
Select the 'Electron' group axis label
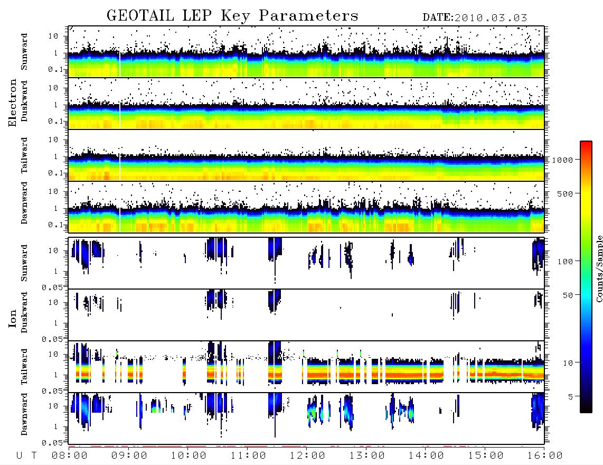[12, 103]
